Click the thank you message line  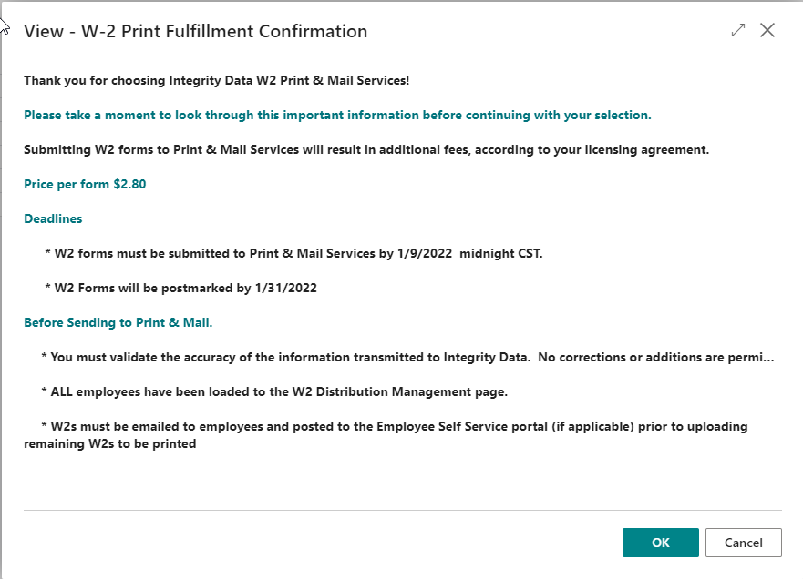pos(217,80)
